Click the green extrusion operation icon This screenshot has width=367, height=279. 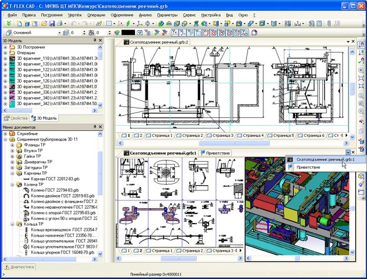161,24
